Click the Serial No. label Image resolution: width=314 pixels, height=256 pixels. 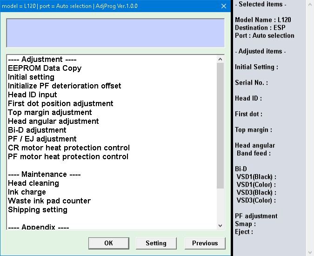[251, 82]
